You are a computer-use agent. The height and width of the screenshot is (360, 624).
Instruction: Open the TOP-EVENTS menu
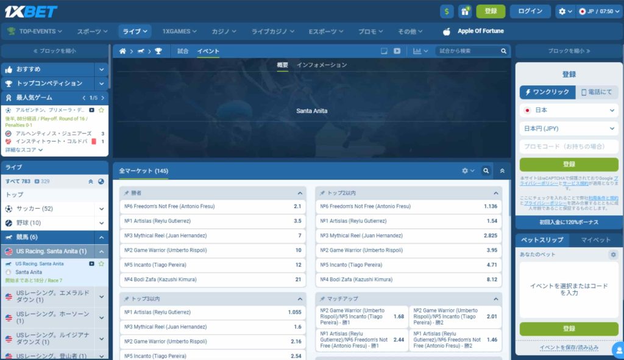35,31
